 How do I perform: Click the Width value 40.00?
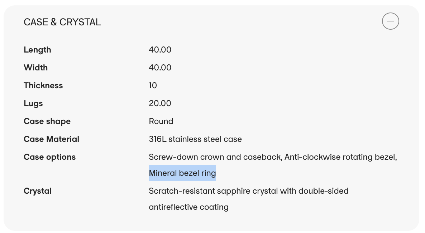160,68
